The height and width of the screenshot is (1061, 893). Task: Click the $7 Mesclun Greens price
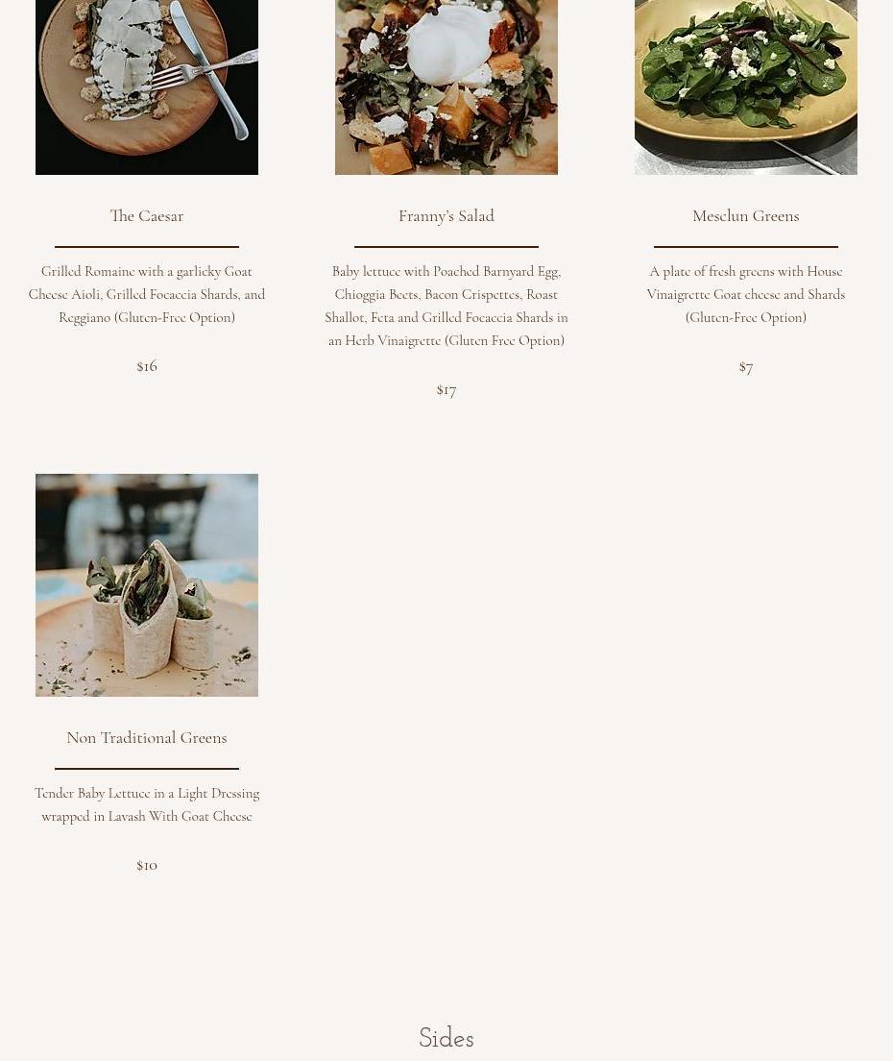click(746, 367)
